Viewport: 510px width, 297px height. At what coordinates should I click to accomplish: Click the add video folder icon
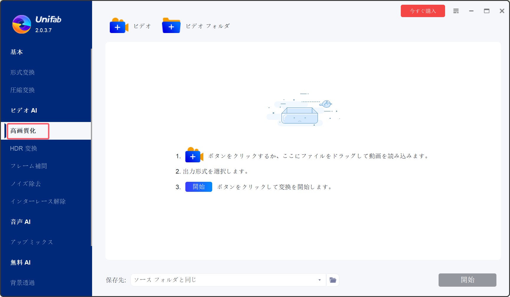tap(171, 26)
